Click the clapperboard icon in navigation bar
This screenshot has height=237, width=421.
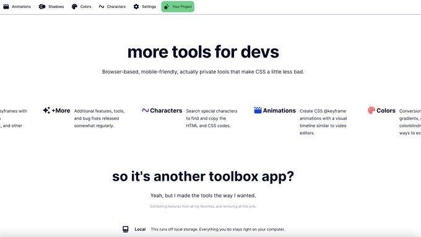click(6, 6)
